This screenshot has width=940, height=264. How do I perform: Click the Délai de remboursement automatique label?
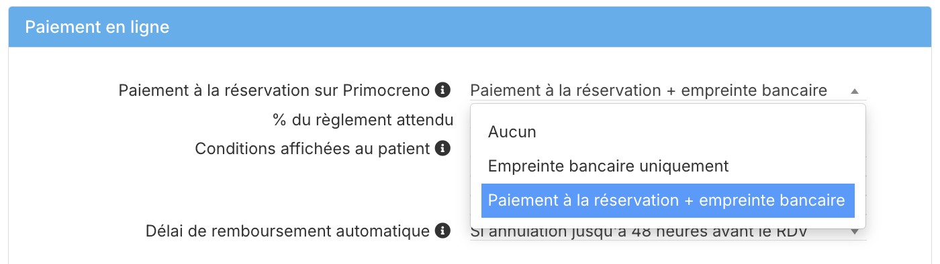pos(287,231)
